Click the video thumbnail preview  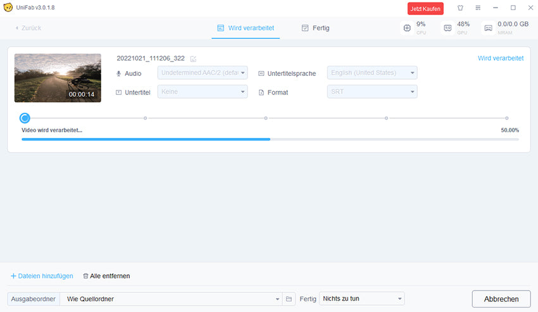point(58,78)
